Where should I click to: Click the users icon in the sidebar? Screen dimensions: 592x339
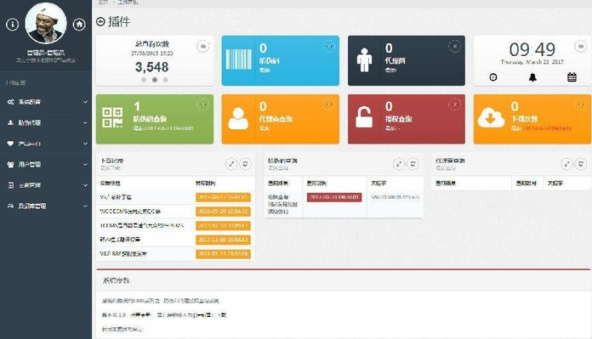click(10, 165)
